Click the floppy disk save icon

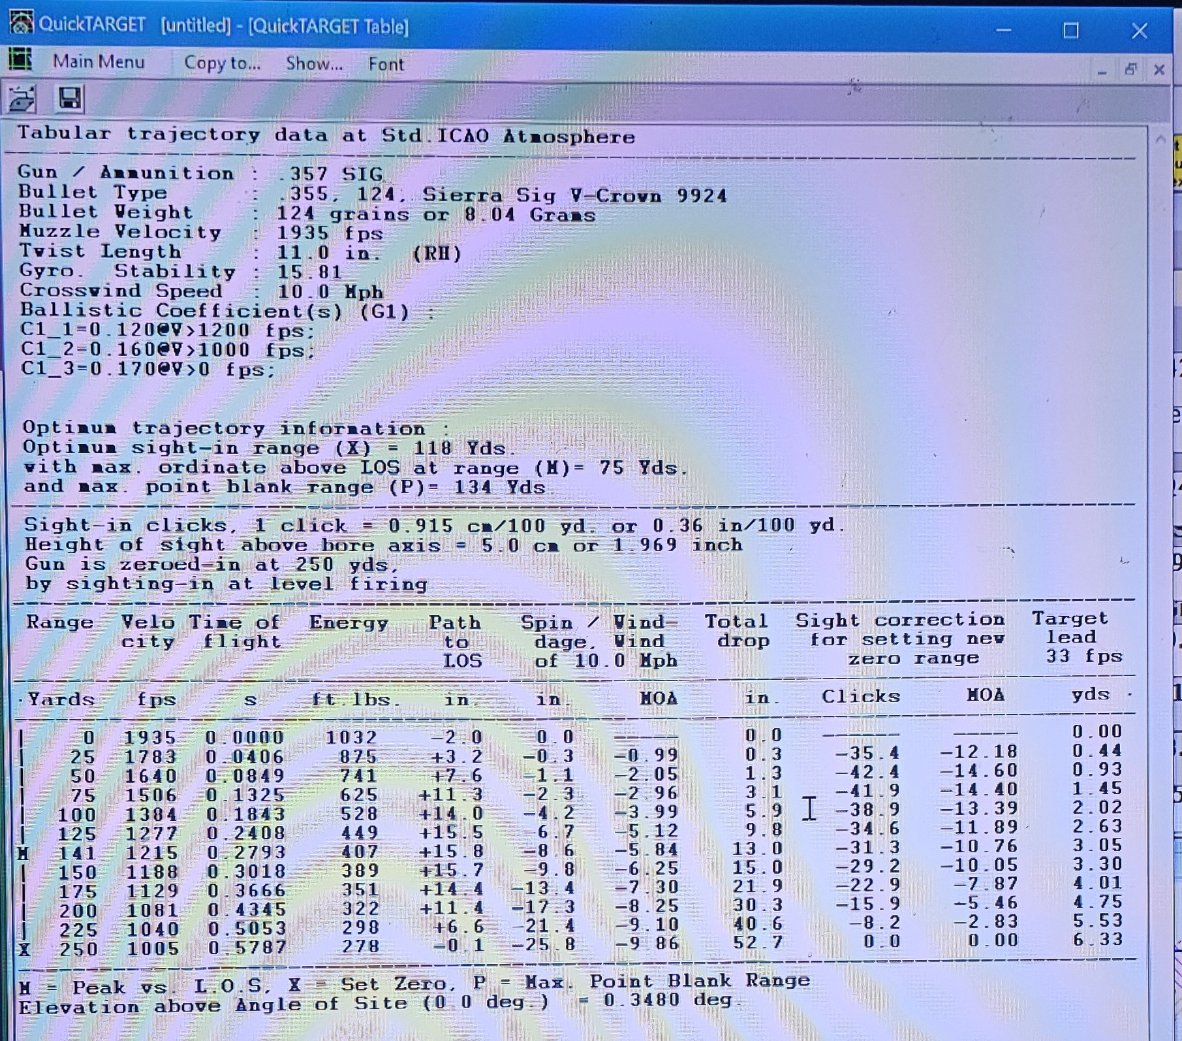[70, 99]
